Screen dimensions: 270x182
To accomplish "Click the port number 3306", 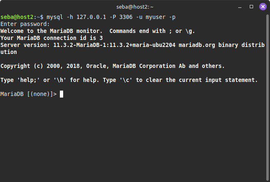I will pos(126,17).
